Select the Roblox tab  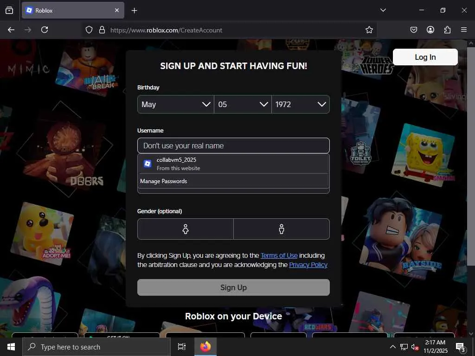[x=73, y=10]
